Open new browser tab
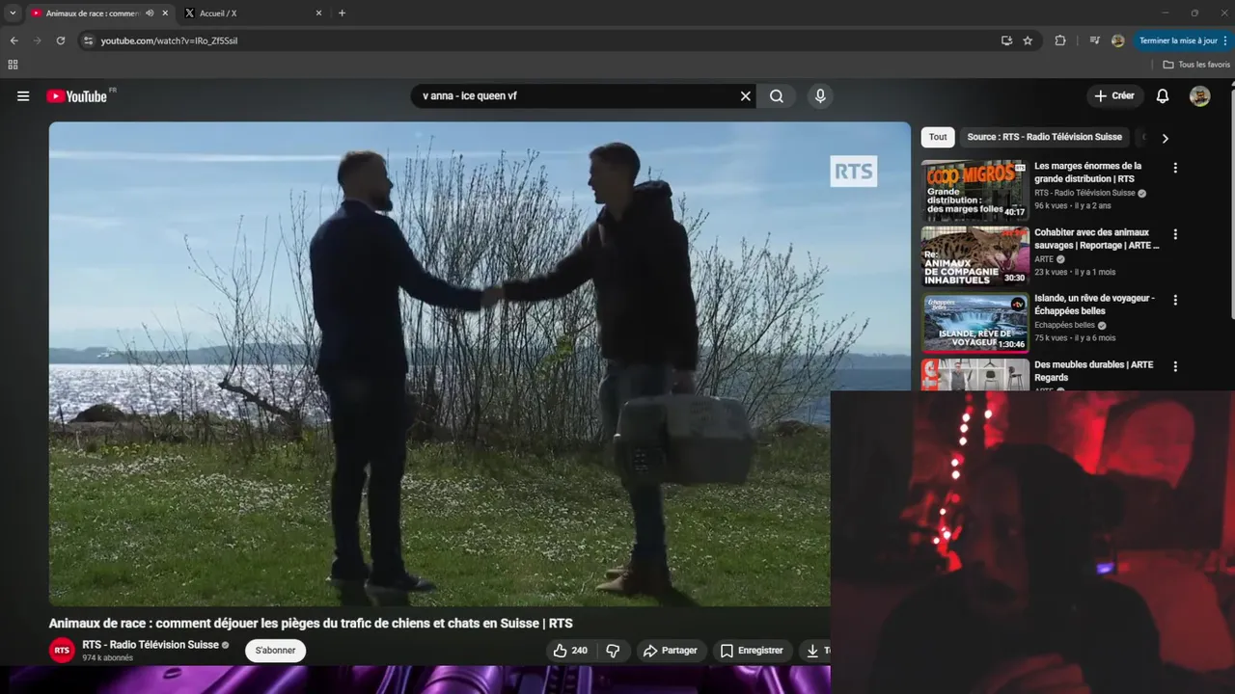The height and width of the screenshot is (694, 1235). tap(342, 13)
